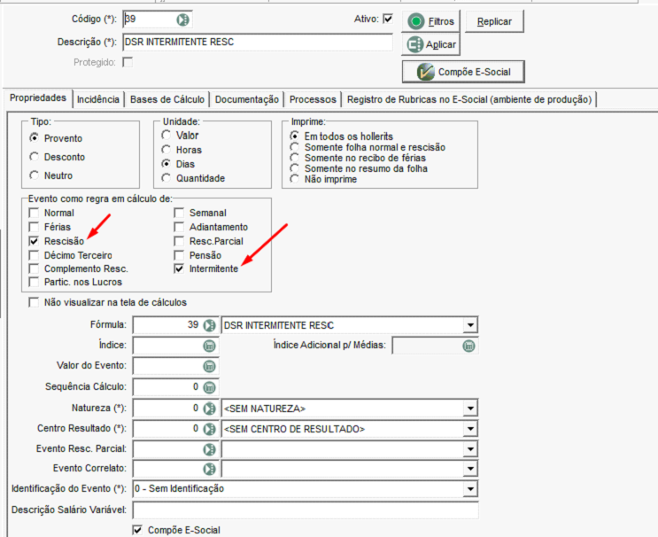
Task: Check the Décimo Terceiro checkbox
Action: (x=34, y=255)
